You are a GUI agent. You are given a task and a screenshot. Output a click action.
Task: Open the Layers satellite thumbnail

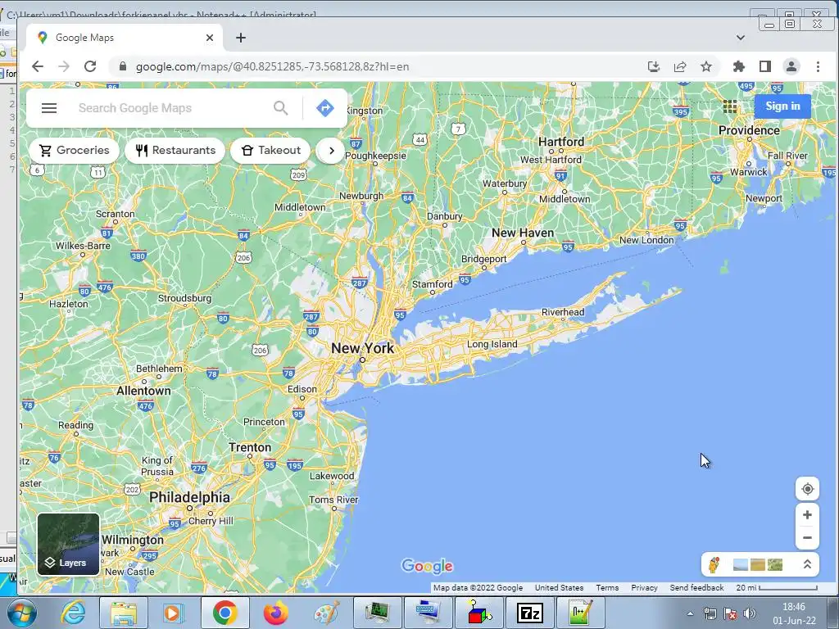click(x=68, y=544)
